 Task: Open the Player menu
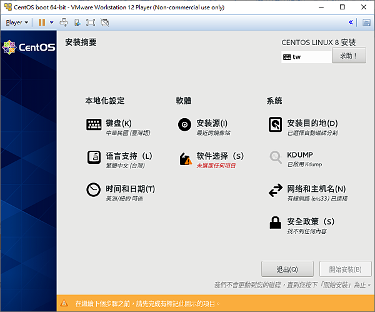tap(17, 23)
